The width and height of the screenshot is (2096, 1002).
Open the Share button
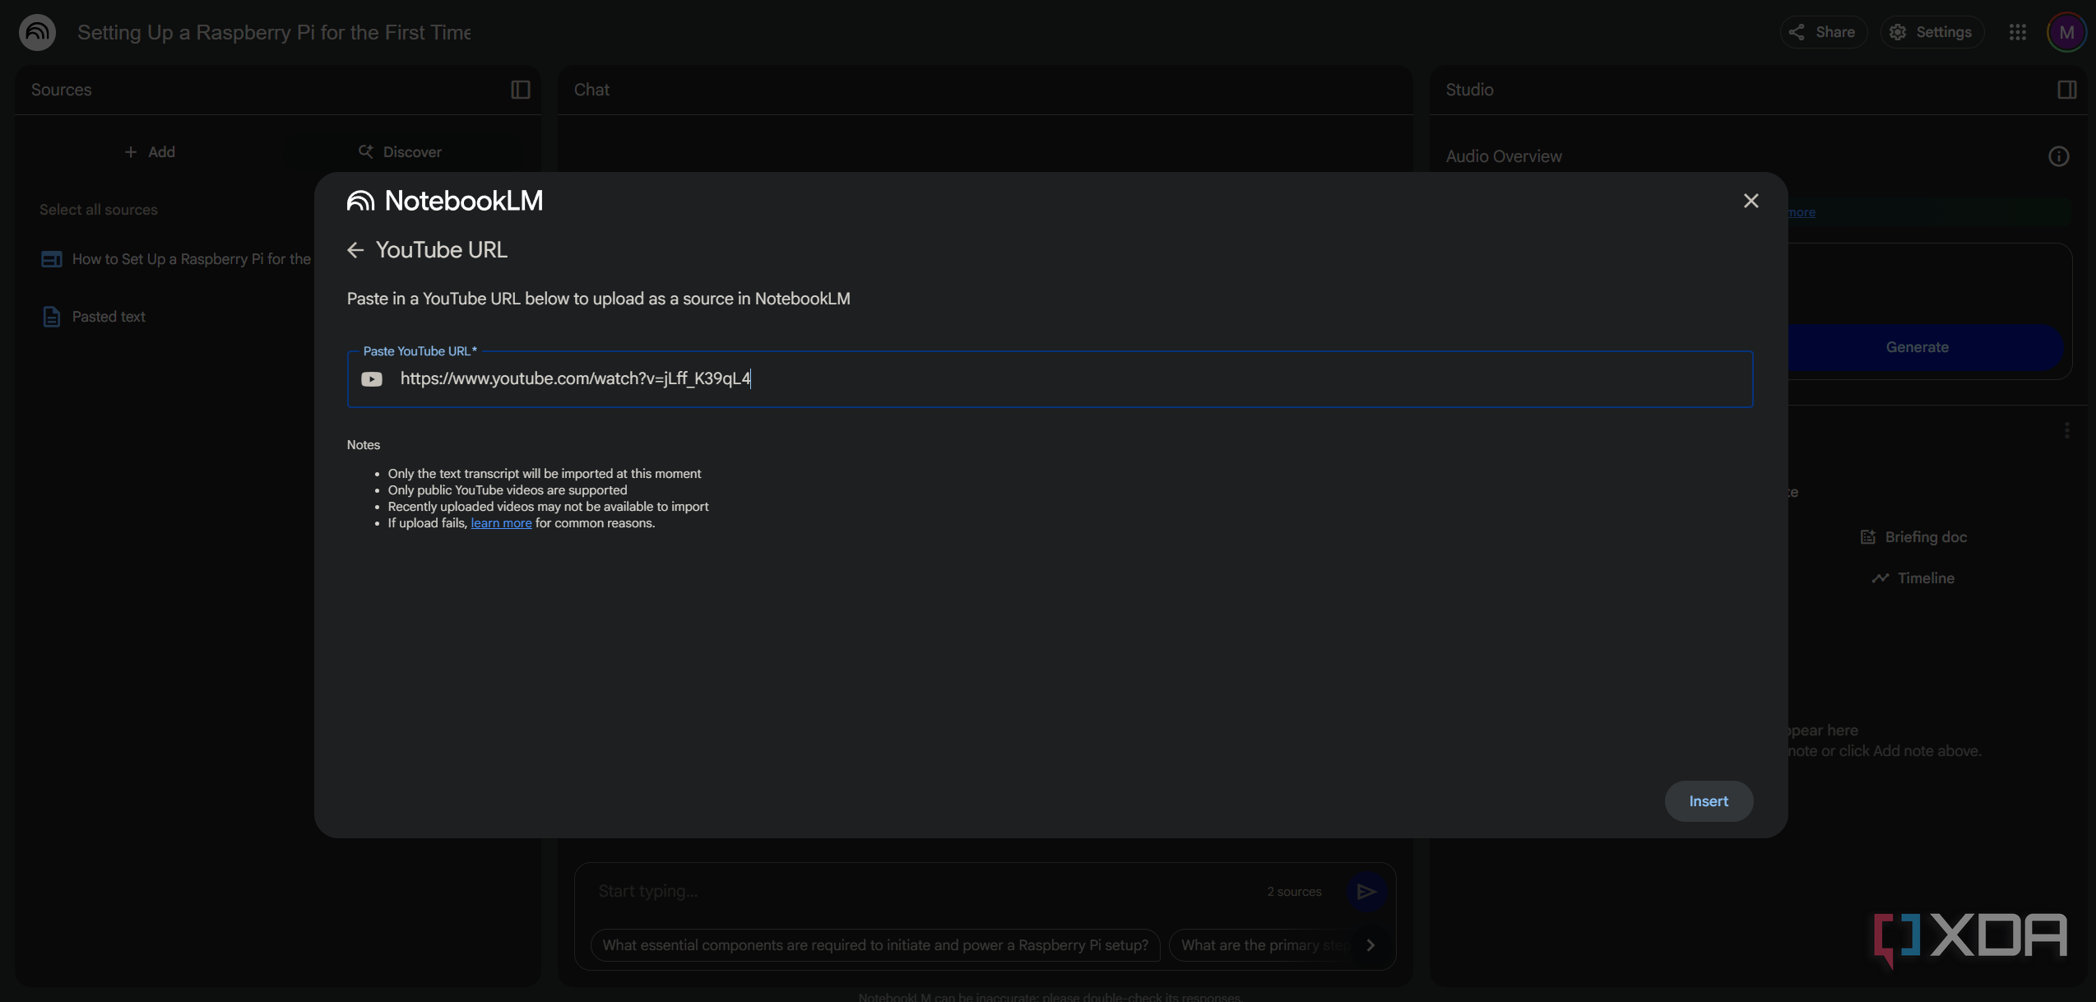[x=1823, y=32]
